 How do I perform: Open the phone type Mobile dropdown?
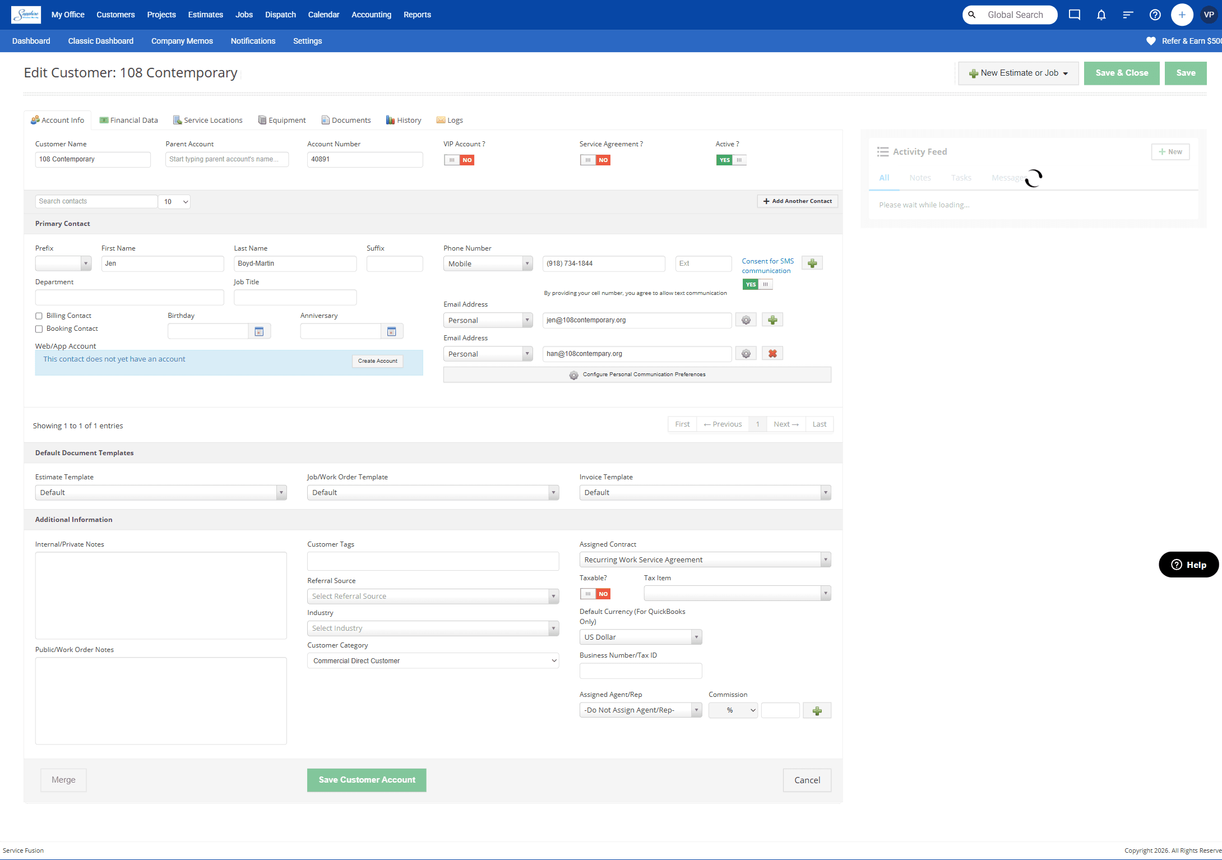point(488,263)
